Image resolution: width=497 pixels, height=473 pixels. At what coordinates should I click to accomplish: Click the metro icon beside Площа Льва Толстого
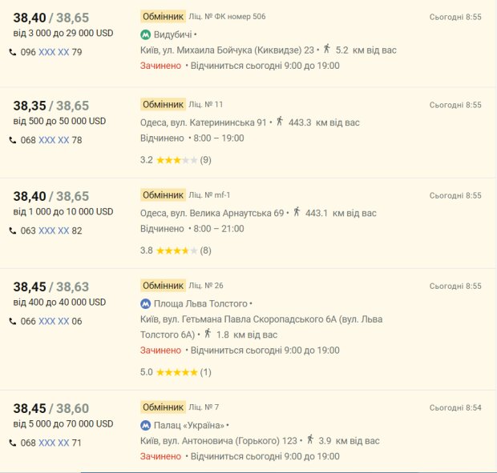tap(145, 304)
